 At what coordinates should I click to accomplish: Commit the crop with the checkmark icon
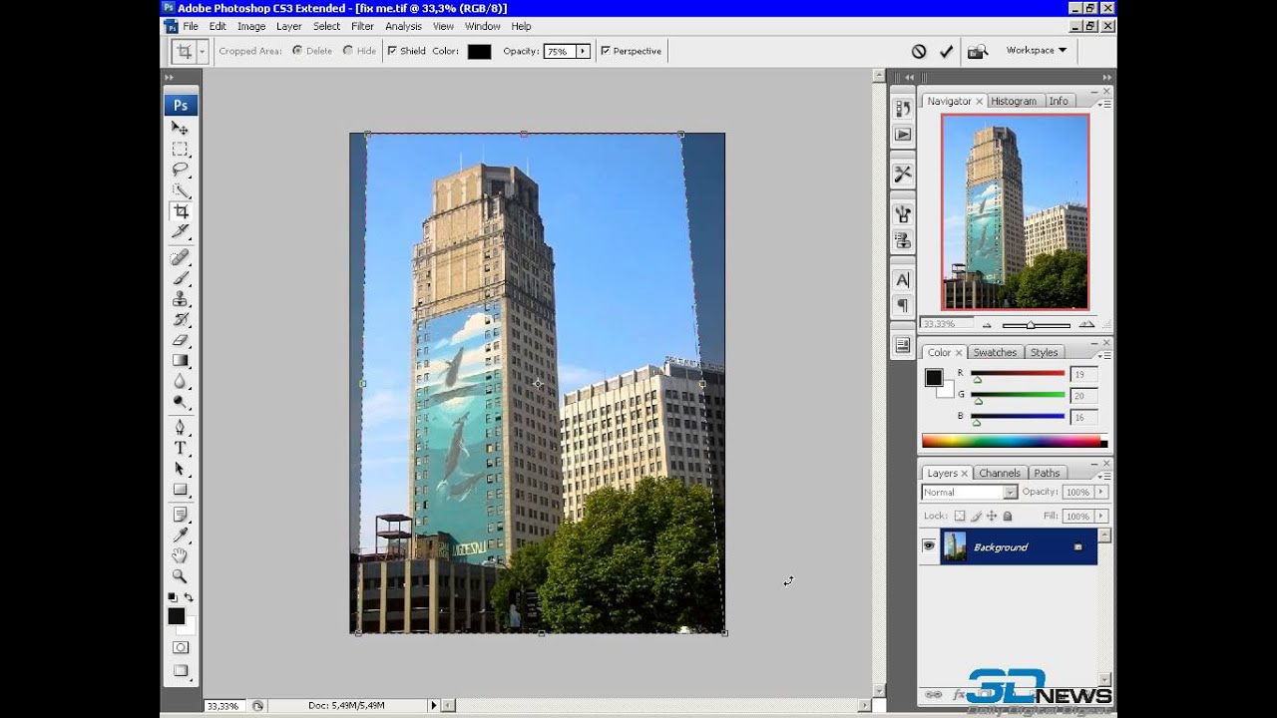946,51
